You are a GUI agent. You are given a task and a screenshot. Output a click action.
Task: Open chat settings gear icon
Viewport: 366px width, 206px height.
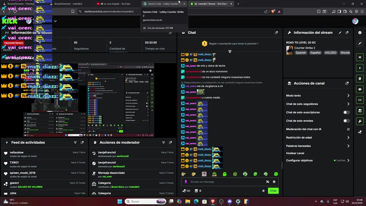[x=263, y=191]
